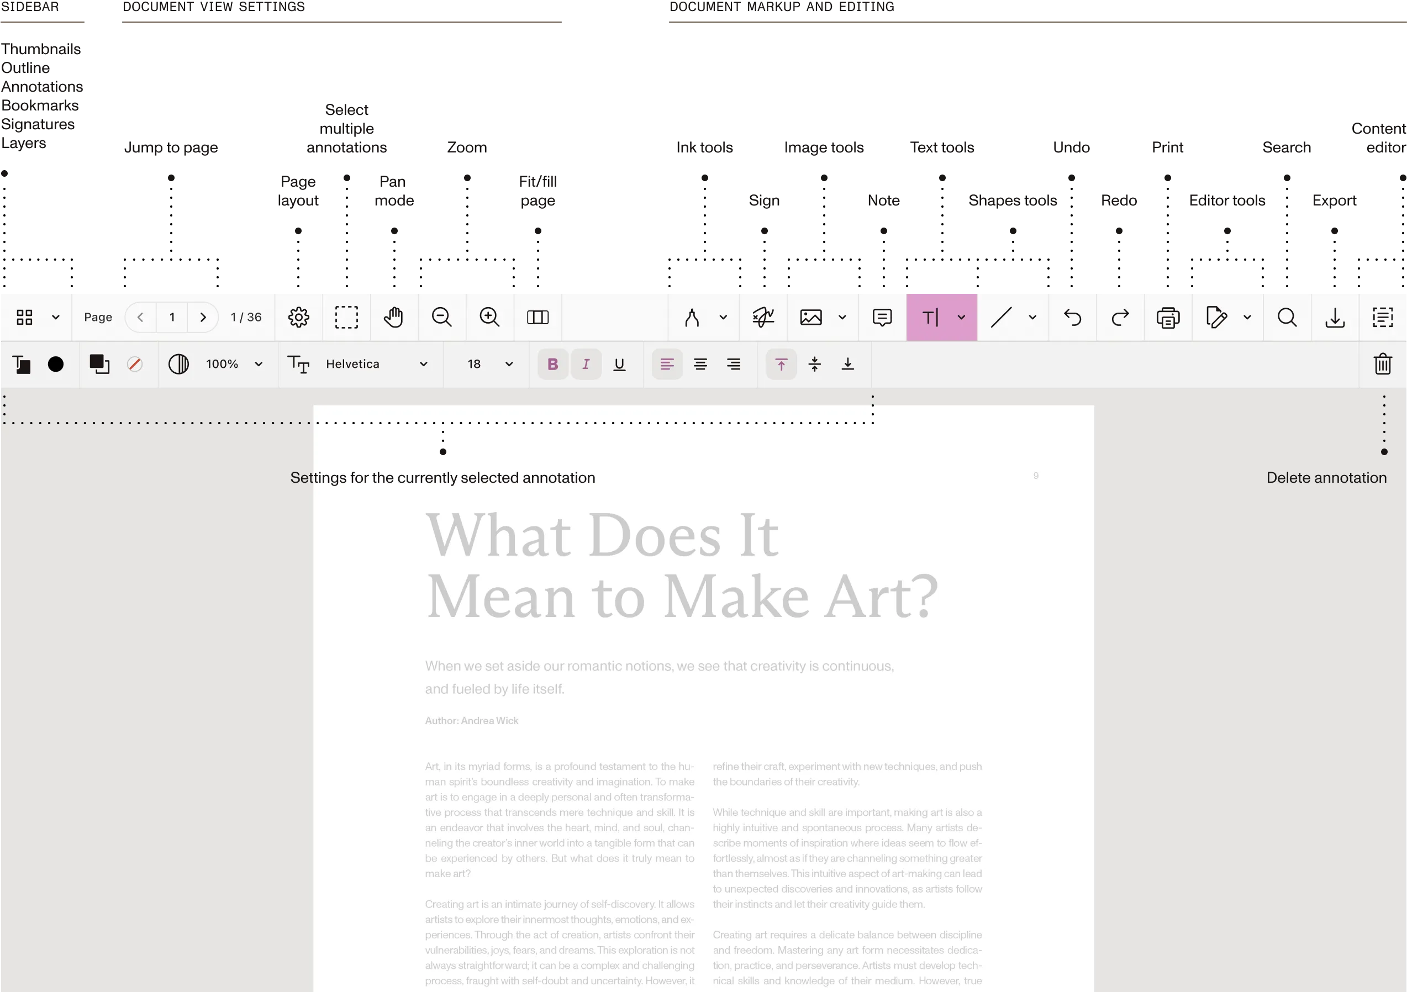This screenshot has width=1407, height=992.
Task: Open the Helvetica font dropdown
Action: (x=376, y=364)
